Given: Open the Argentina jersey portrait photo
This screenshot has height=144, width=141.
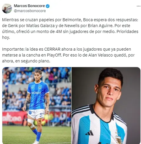Looking at the screenshot, I should tap(106, 105).
